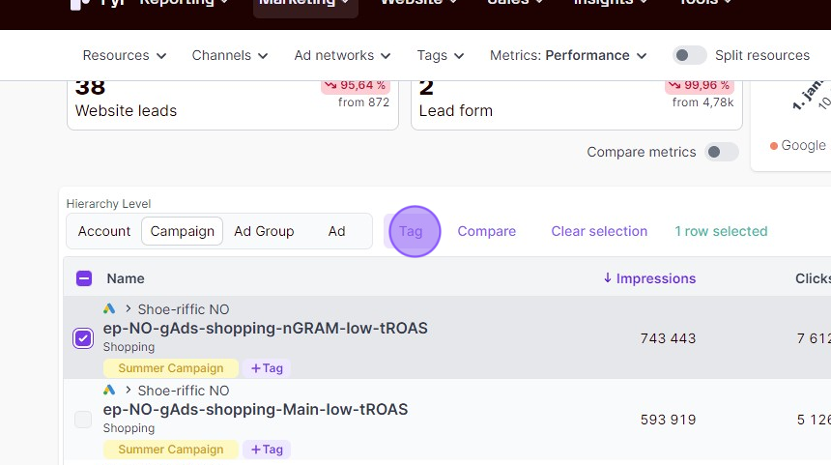Enable the Compare metrics switch
Image resolution: width=831 pixels, height=465 pixels.
click(721, 152)
